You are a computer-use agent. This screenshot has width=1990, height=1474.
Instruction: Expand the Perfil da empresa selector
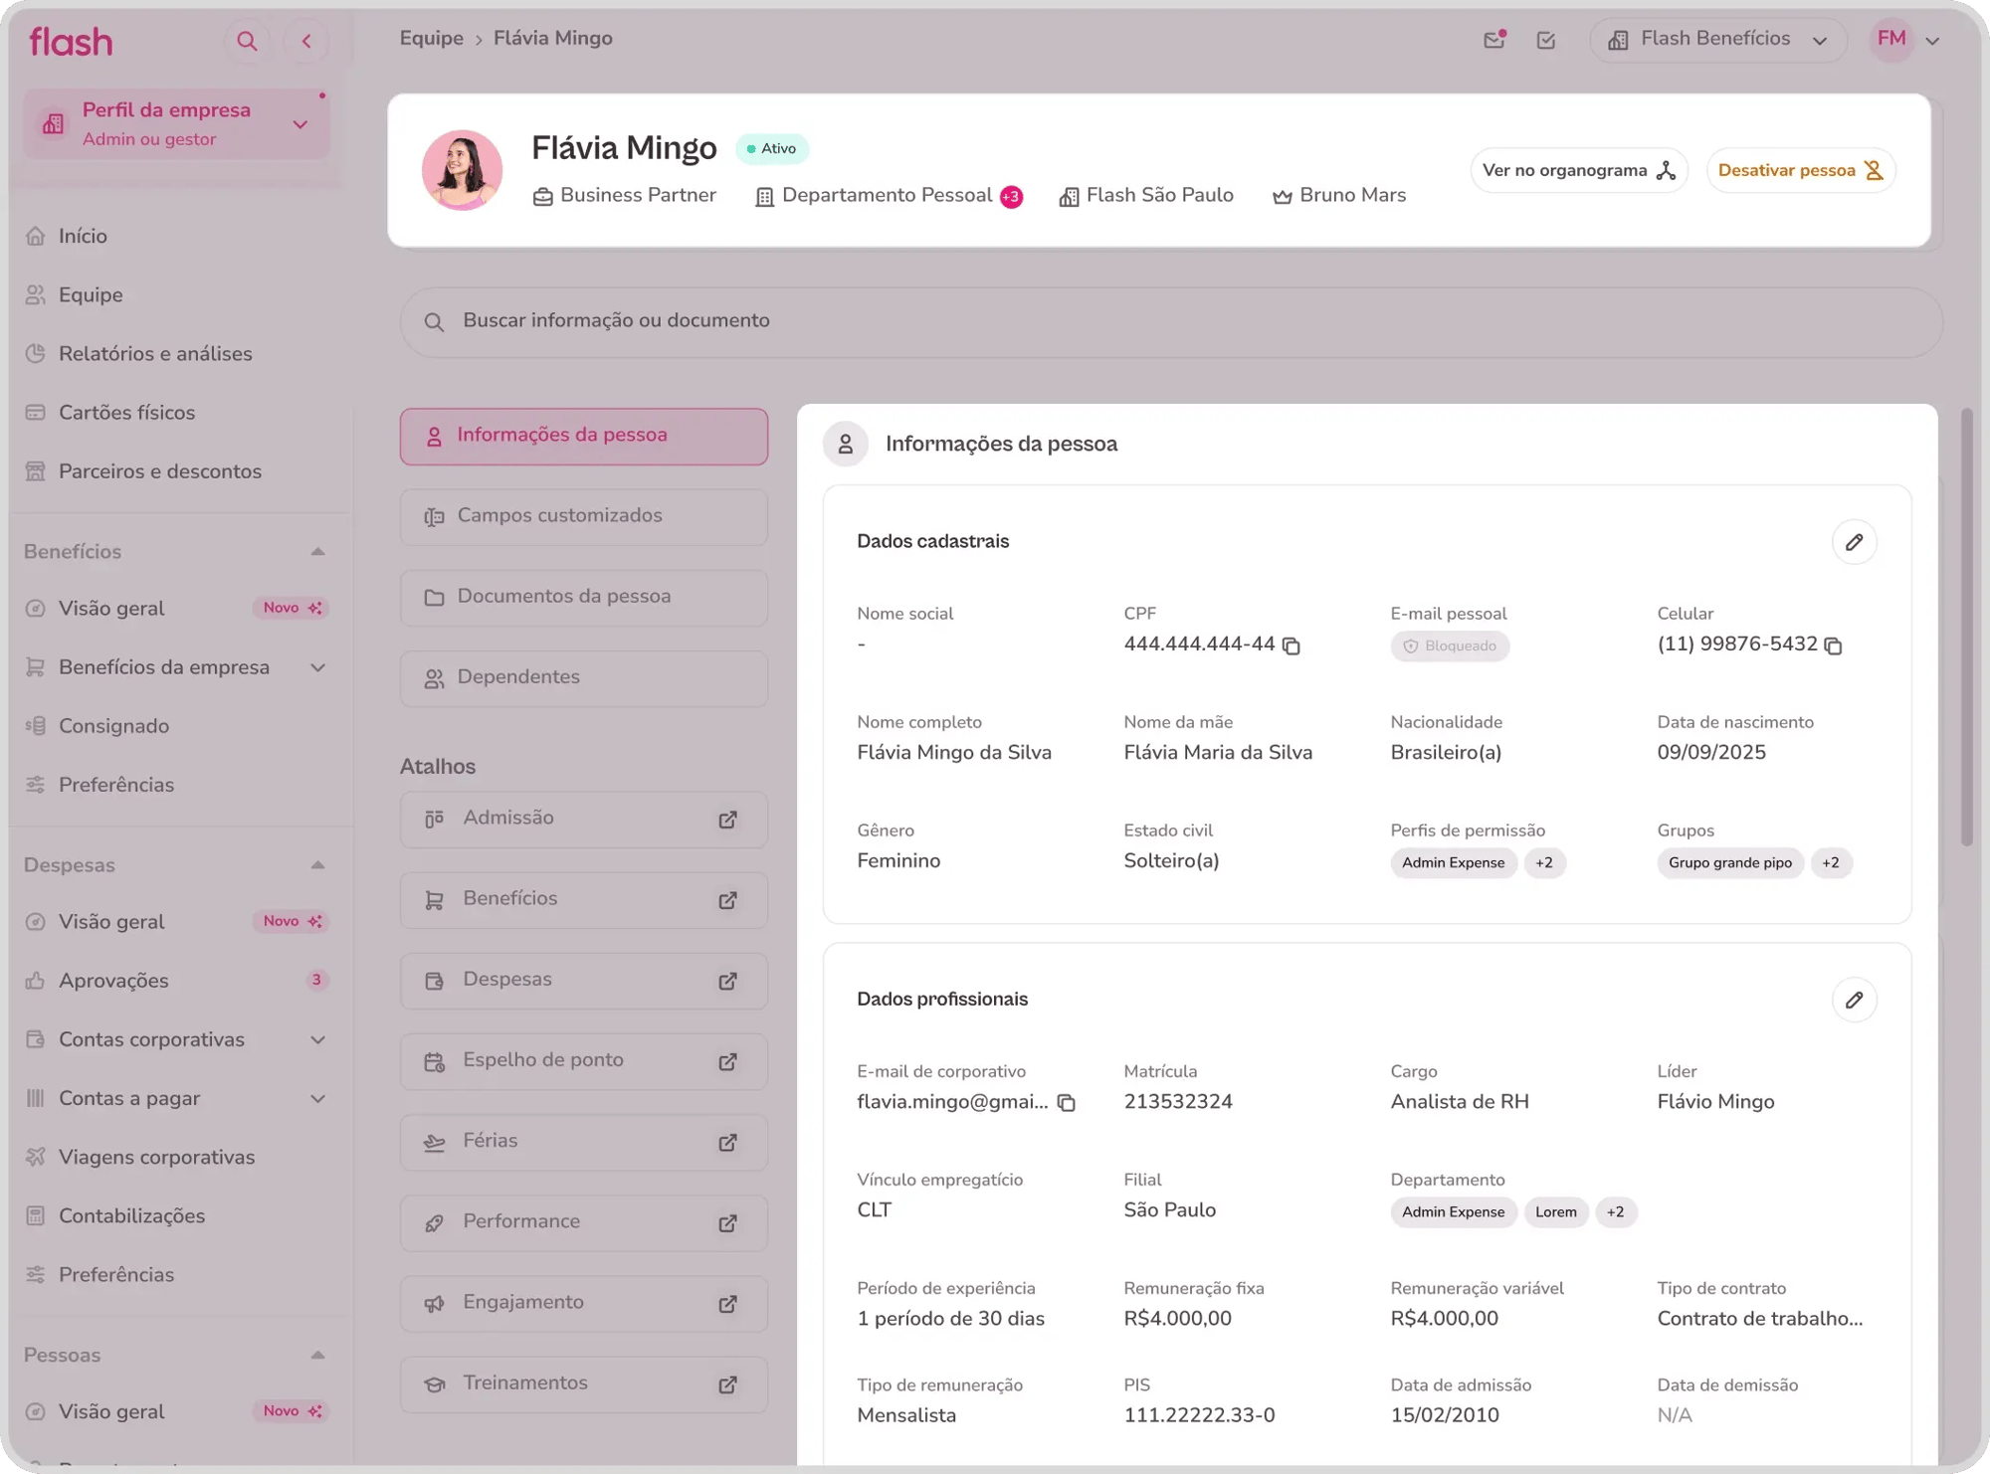(x=176, y=124)
